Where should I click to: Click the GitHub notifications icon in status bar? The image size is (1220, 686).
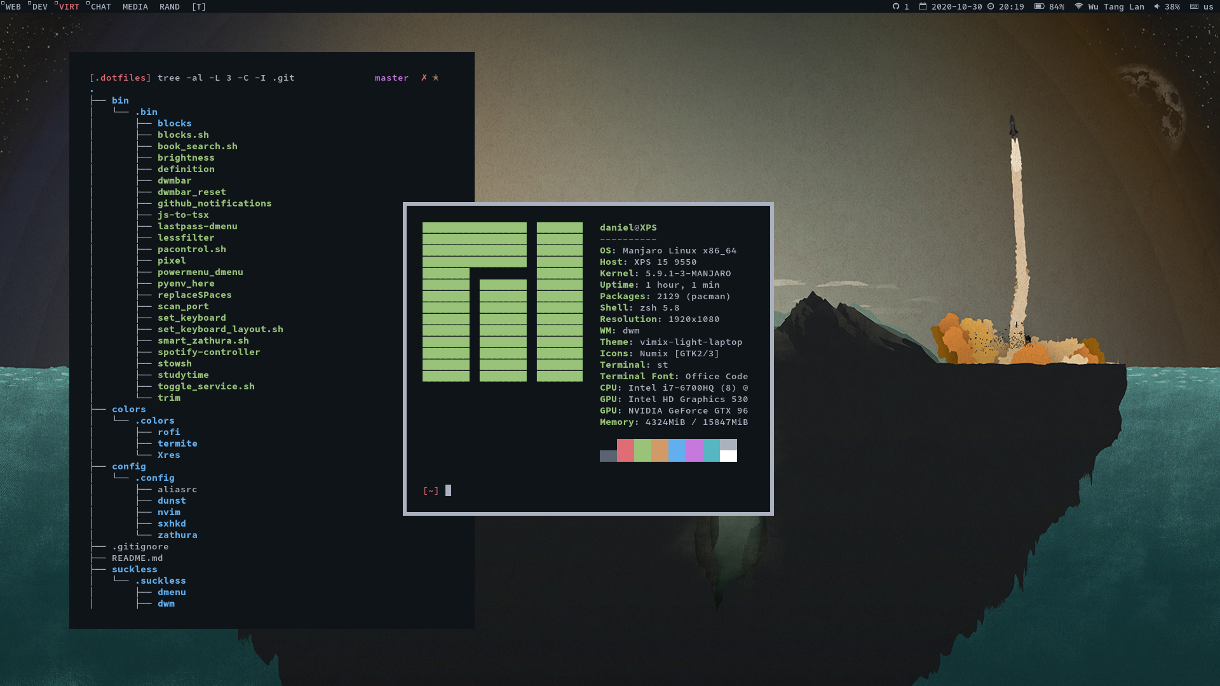pyautogui.click(x=896, y=6)
